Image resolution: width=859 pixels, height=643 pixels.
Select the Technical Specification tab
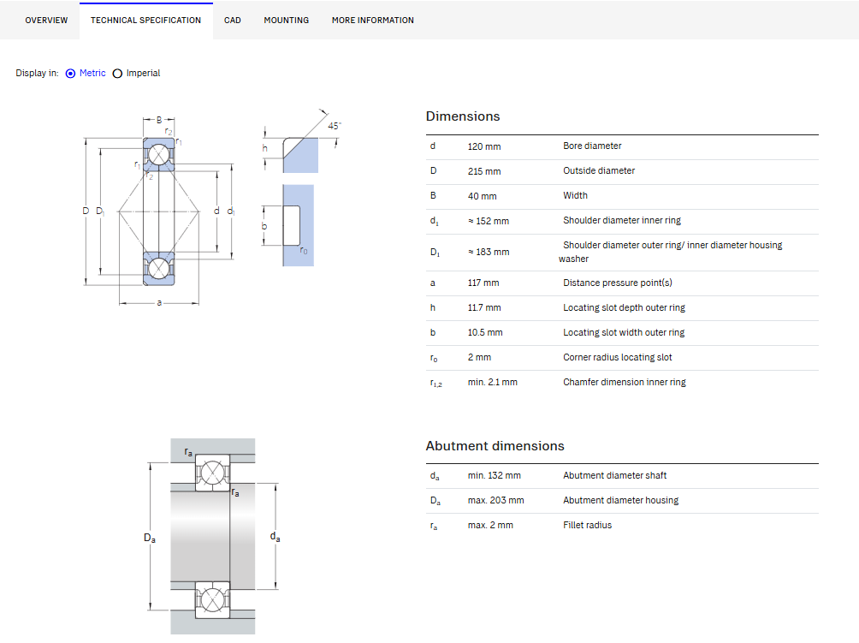coord(145,21)
